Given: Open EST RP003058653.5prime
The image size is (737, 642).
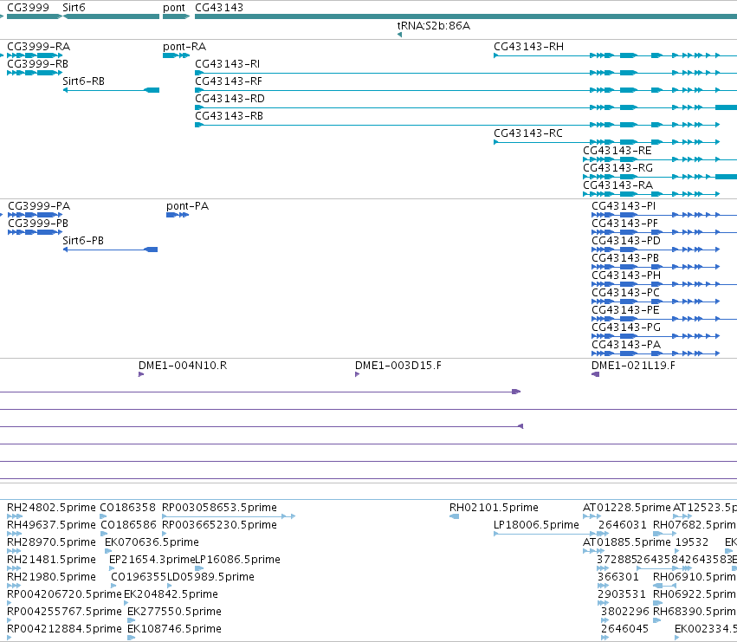Looking at the screenshot, I should tap(219, 508).
